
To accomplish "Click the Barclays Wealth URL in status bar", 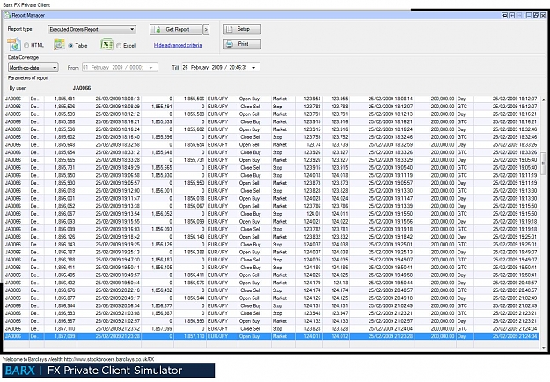I will click(x=109, y=359).
